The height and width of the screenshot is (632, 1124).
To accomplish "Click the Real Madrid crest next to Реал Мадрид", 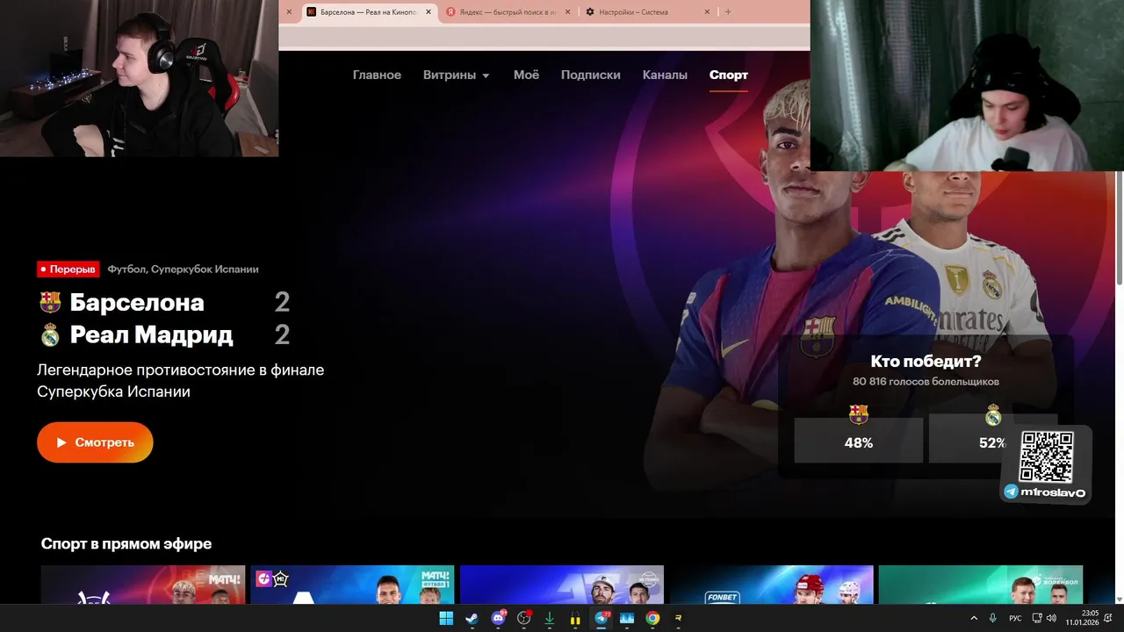I will pyautogui.click(x=50, y=335).
